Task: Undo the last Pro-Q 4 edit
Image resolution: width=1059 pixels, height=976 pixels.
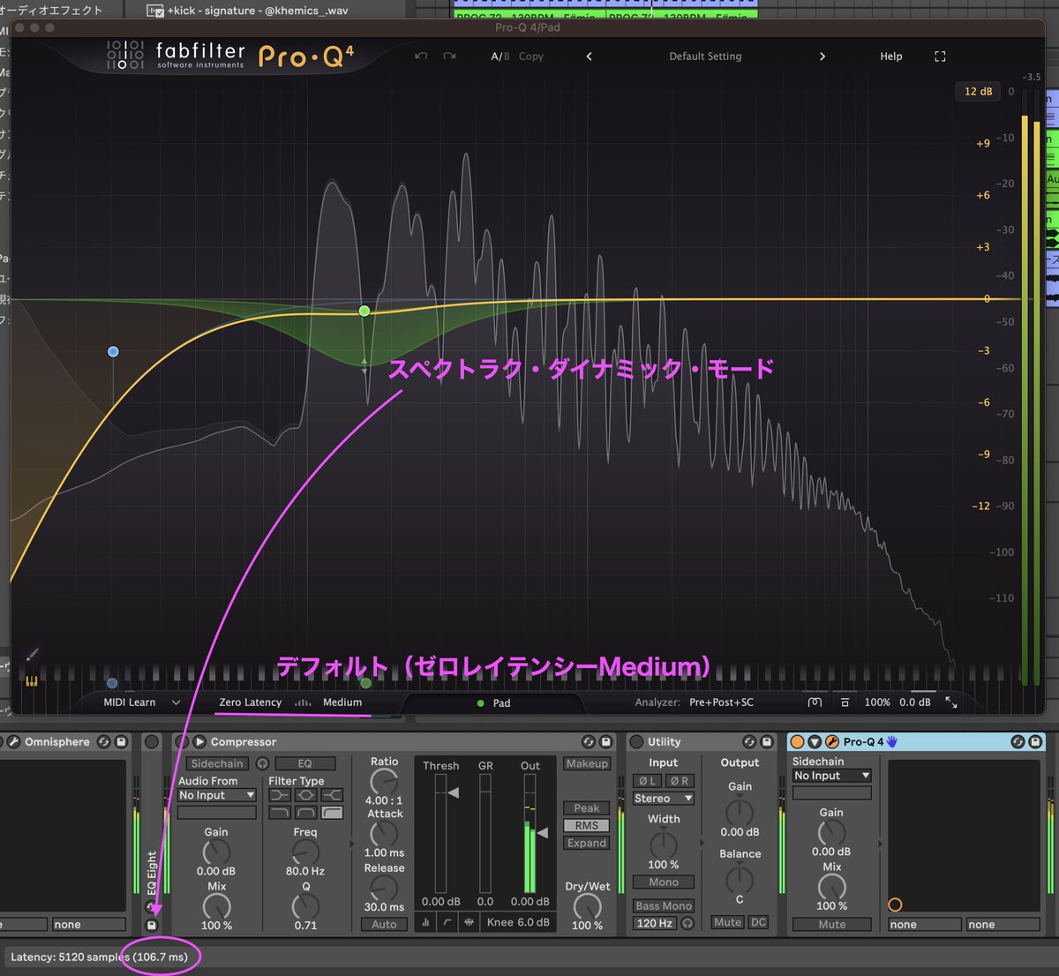Action: tap(421, 56)
